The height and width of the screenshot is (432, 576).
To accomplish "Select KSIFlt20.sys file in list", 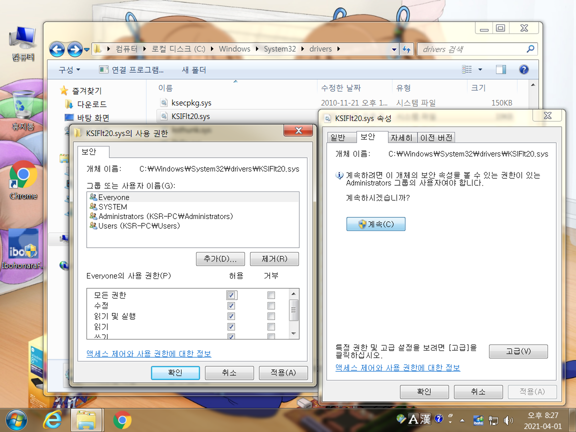I will click(x=190, y=116).
